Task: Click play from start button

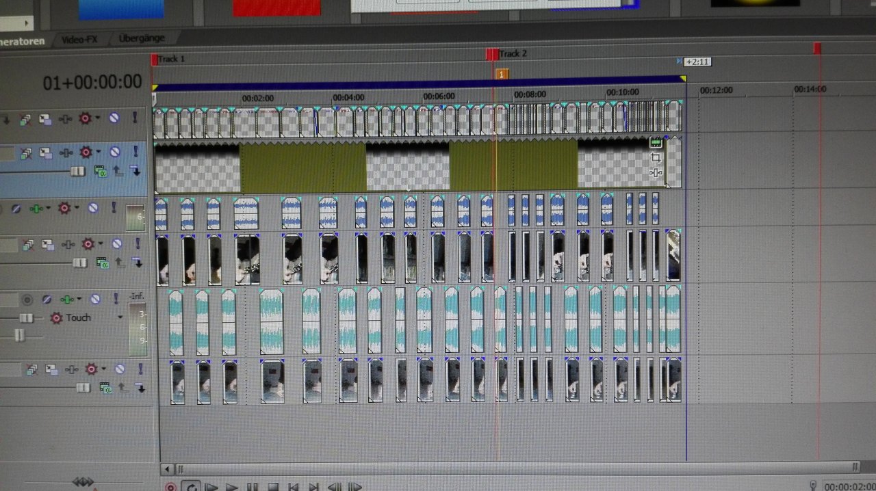Action: click(211, 487)
